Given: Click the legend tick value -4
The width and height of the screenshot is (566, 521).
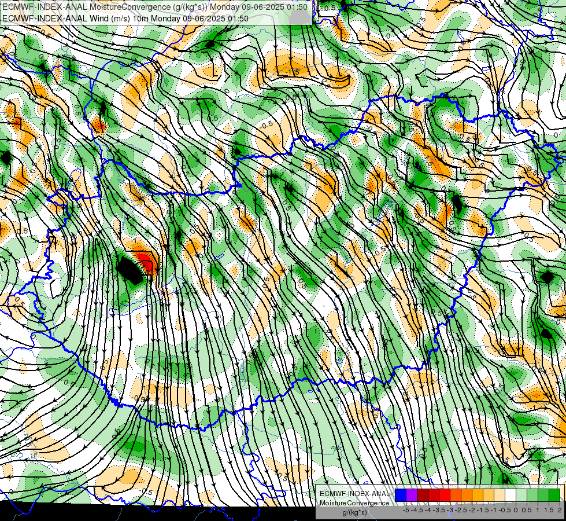Looking at the screenshot, I should click(428, 510).
